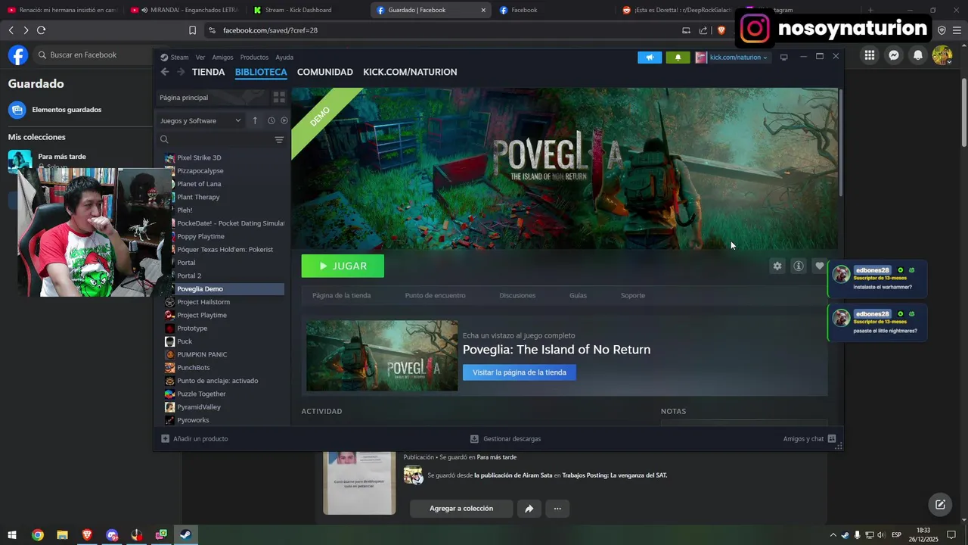
Task: Open the Ver menu
Action: [200, 58]
